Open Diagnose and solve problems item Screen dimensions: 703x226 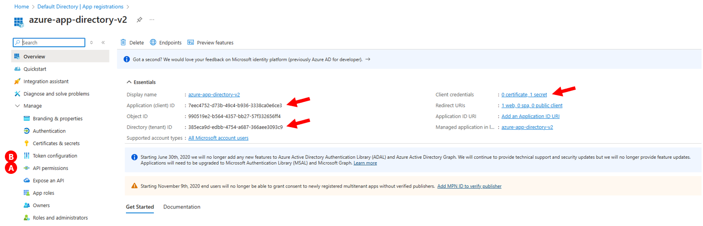point(56,94)
